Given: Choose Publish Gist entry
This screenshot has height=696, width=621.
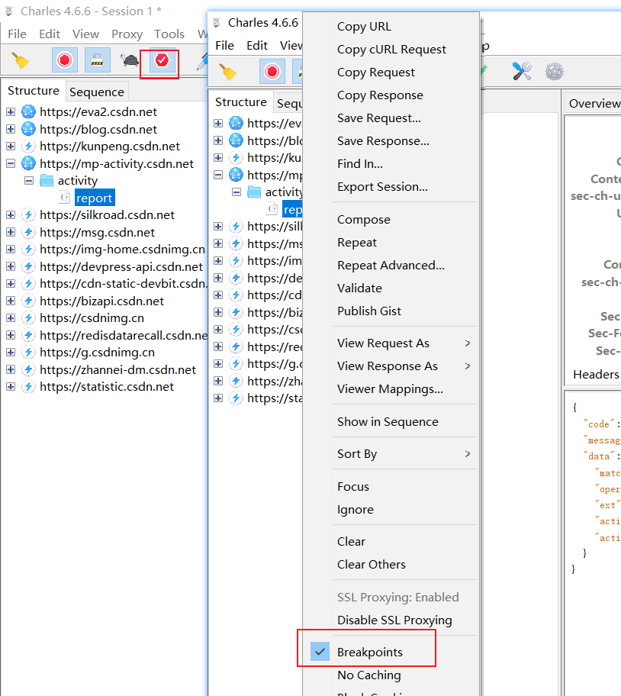Looking at the screenshot, I should [x=369, y=311].
